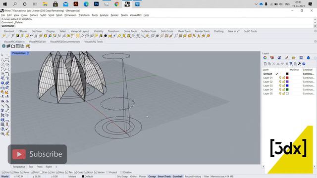Toggle Osnap in status bar

152,177
